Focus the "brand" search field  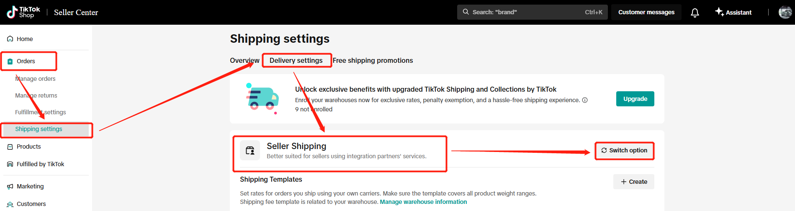click(x=532, y=12)
